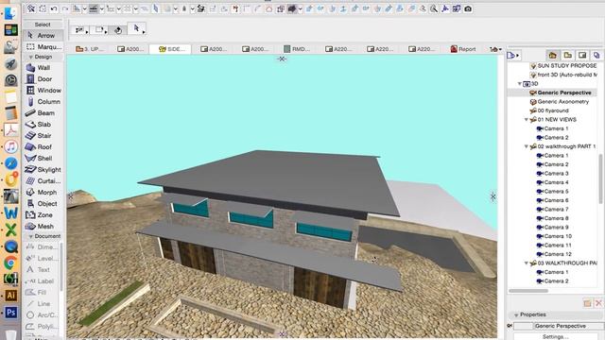Collapse the Properties panel section

click(516, 314)
